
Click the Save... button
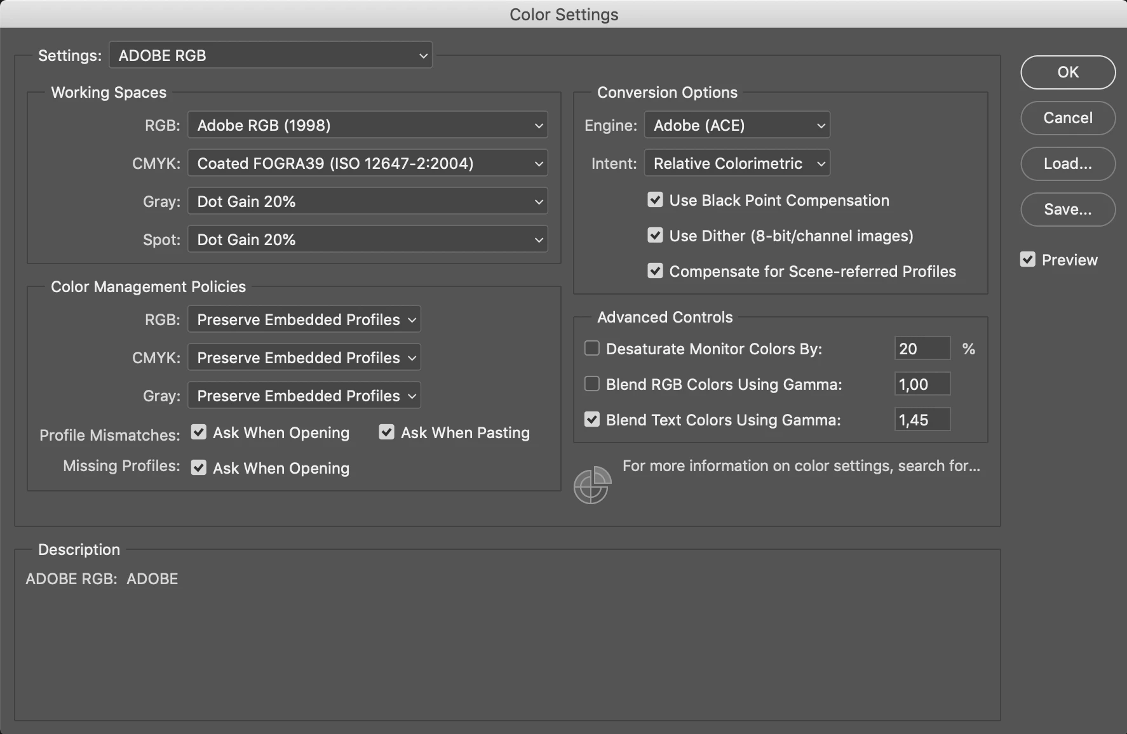coord(1068,210)
